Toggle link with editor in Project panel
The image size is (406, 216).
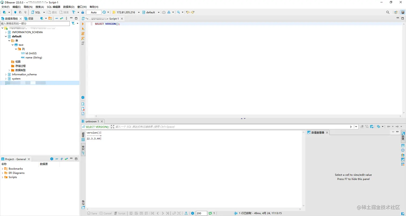[66, 159]
